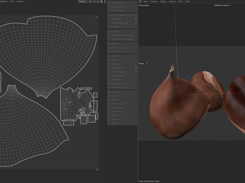Screen dimensions: 245x183
Task: Click the Perspective viewport label
Action: (x=144, y=6)
